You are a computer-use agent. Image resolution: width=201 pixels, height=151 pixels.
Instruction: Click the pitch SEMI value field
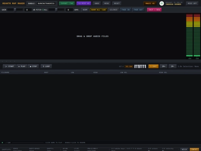pos(69,10)
